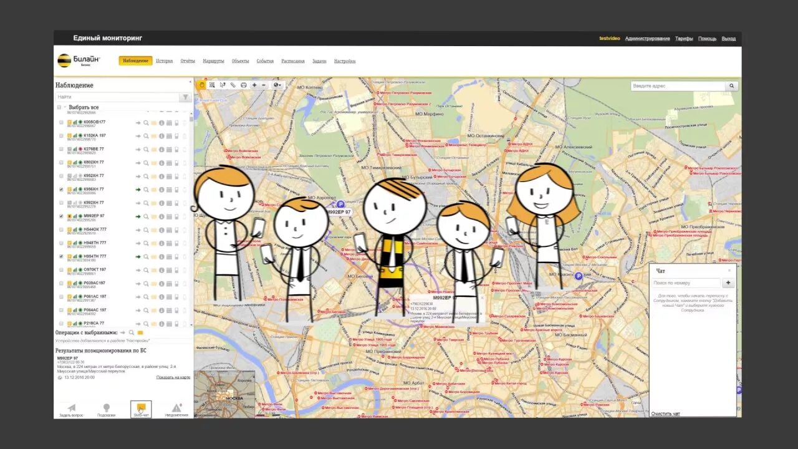This screenshot has width=798, height=449.
Task: Check the box for O970KT 197
Action: click(x=61, y=270)
